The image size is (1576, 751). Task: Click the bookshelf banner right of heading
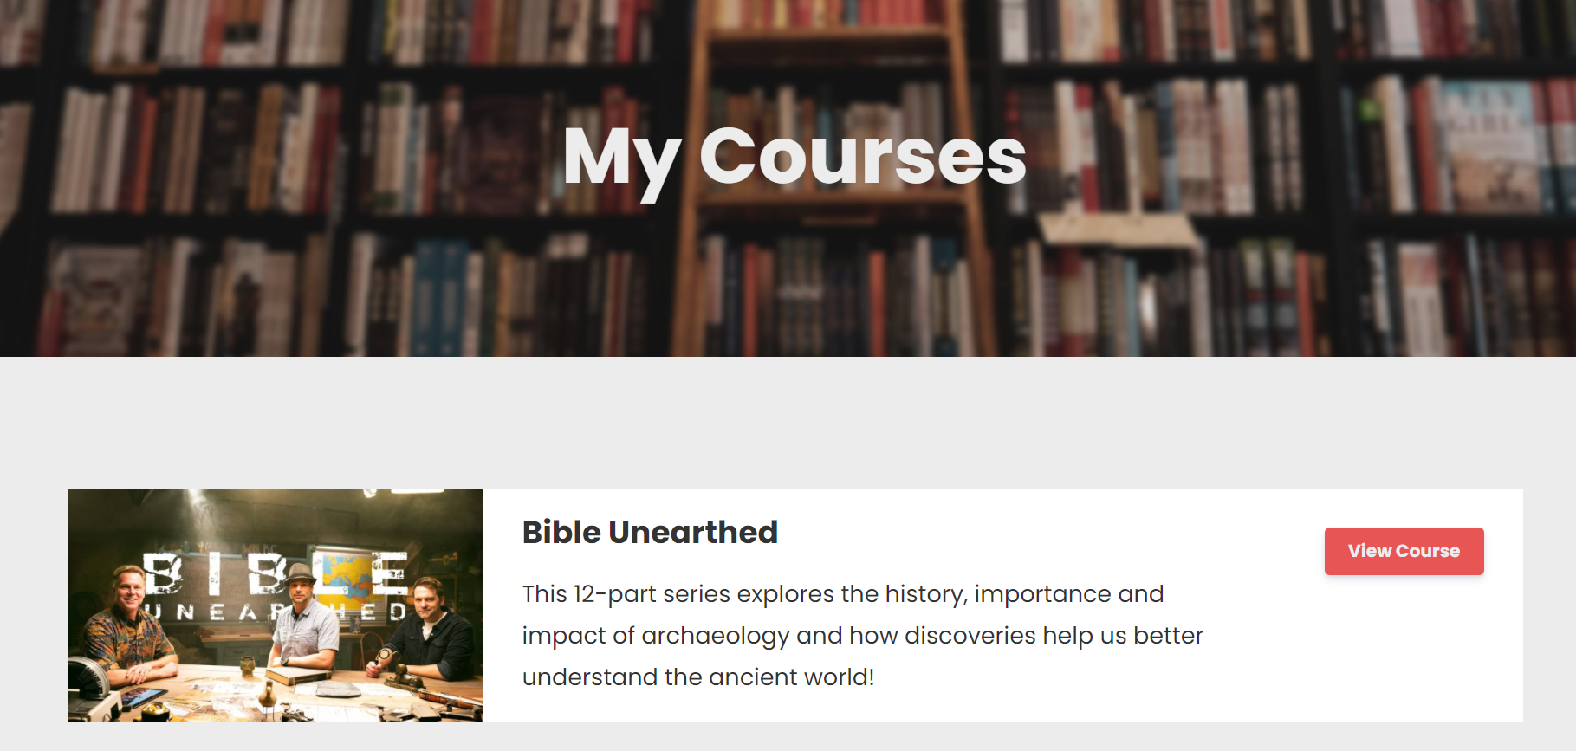click(1300, 173)
